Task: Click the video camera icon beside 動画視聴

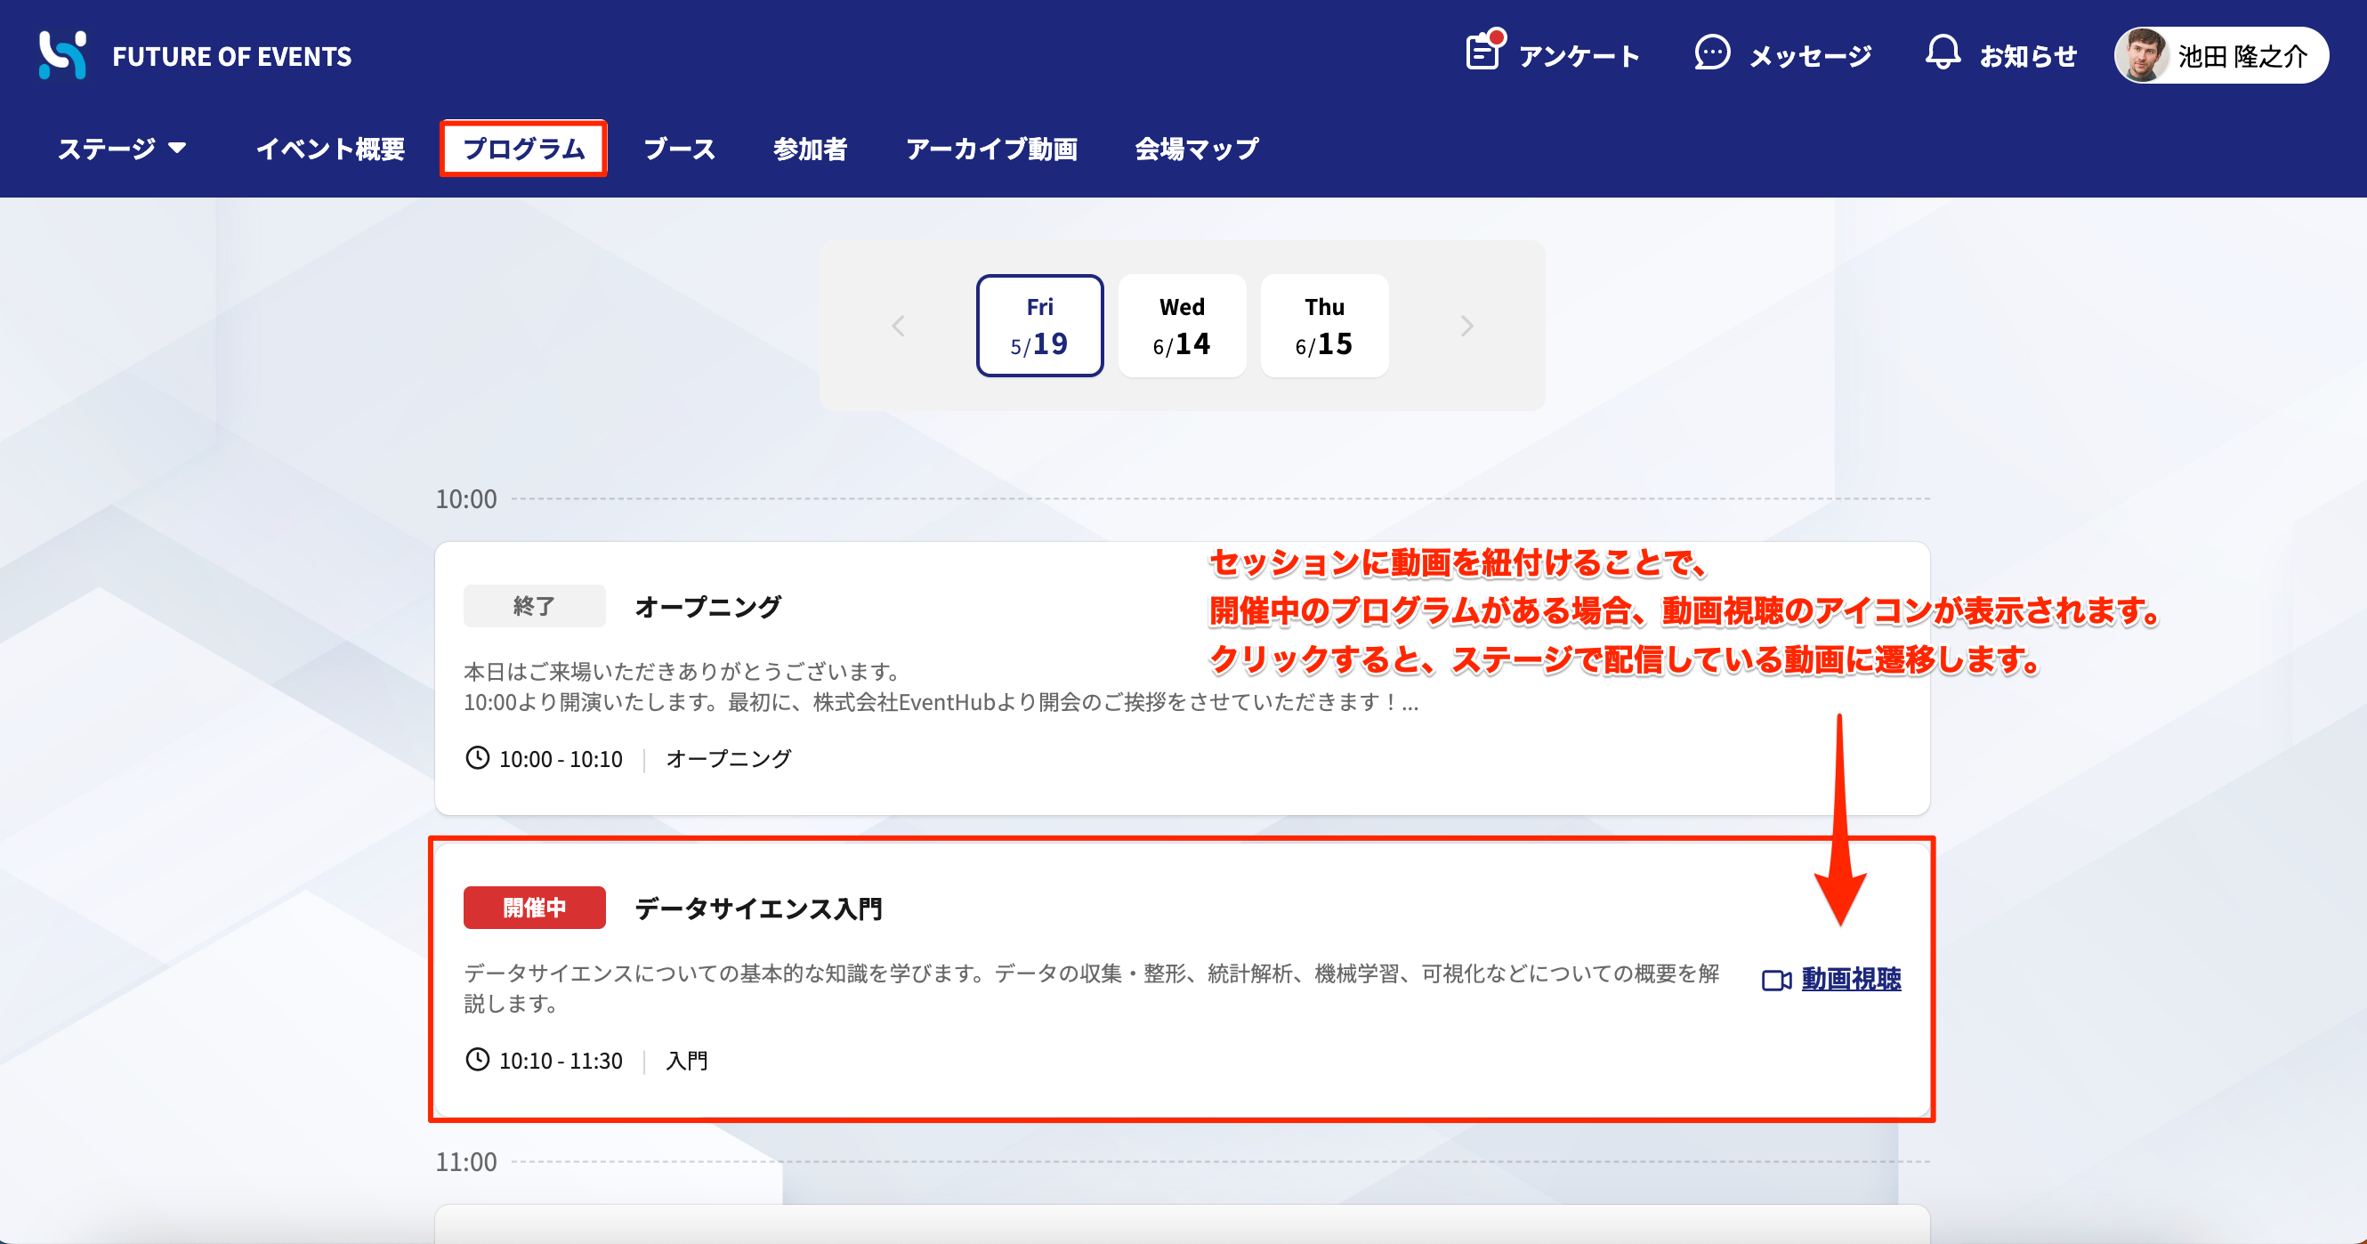Action: [x=1776, y=981]
